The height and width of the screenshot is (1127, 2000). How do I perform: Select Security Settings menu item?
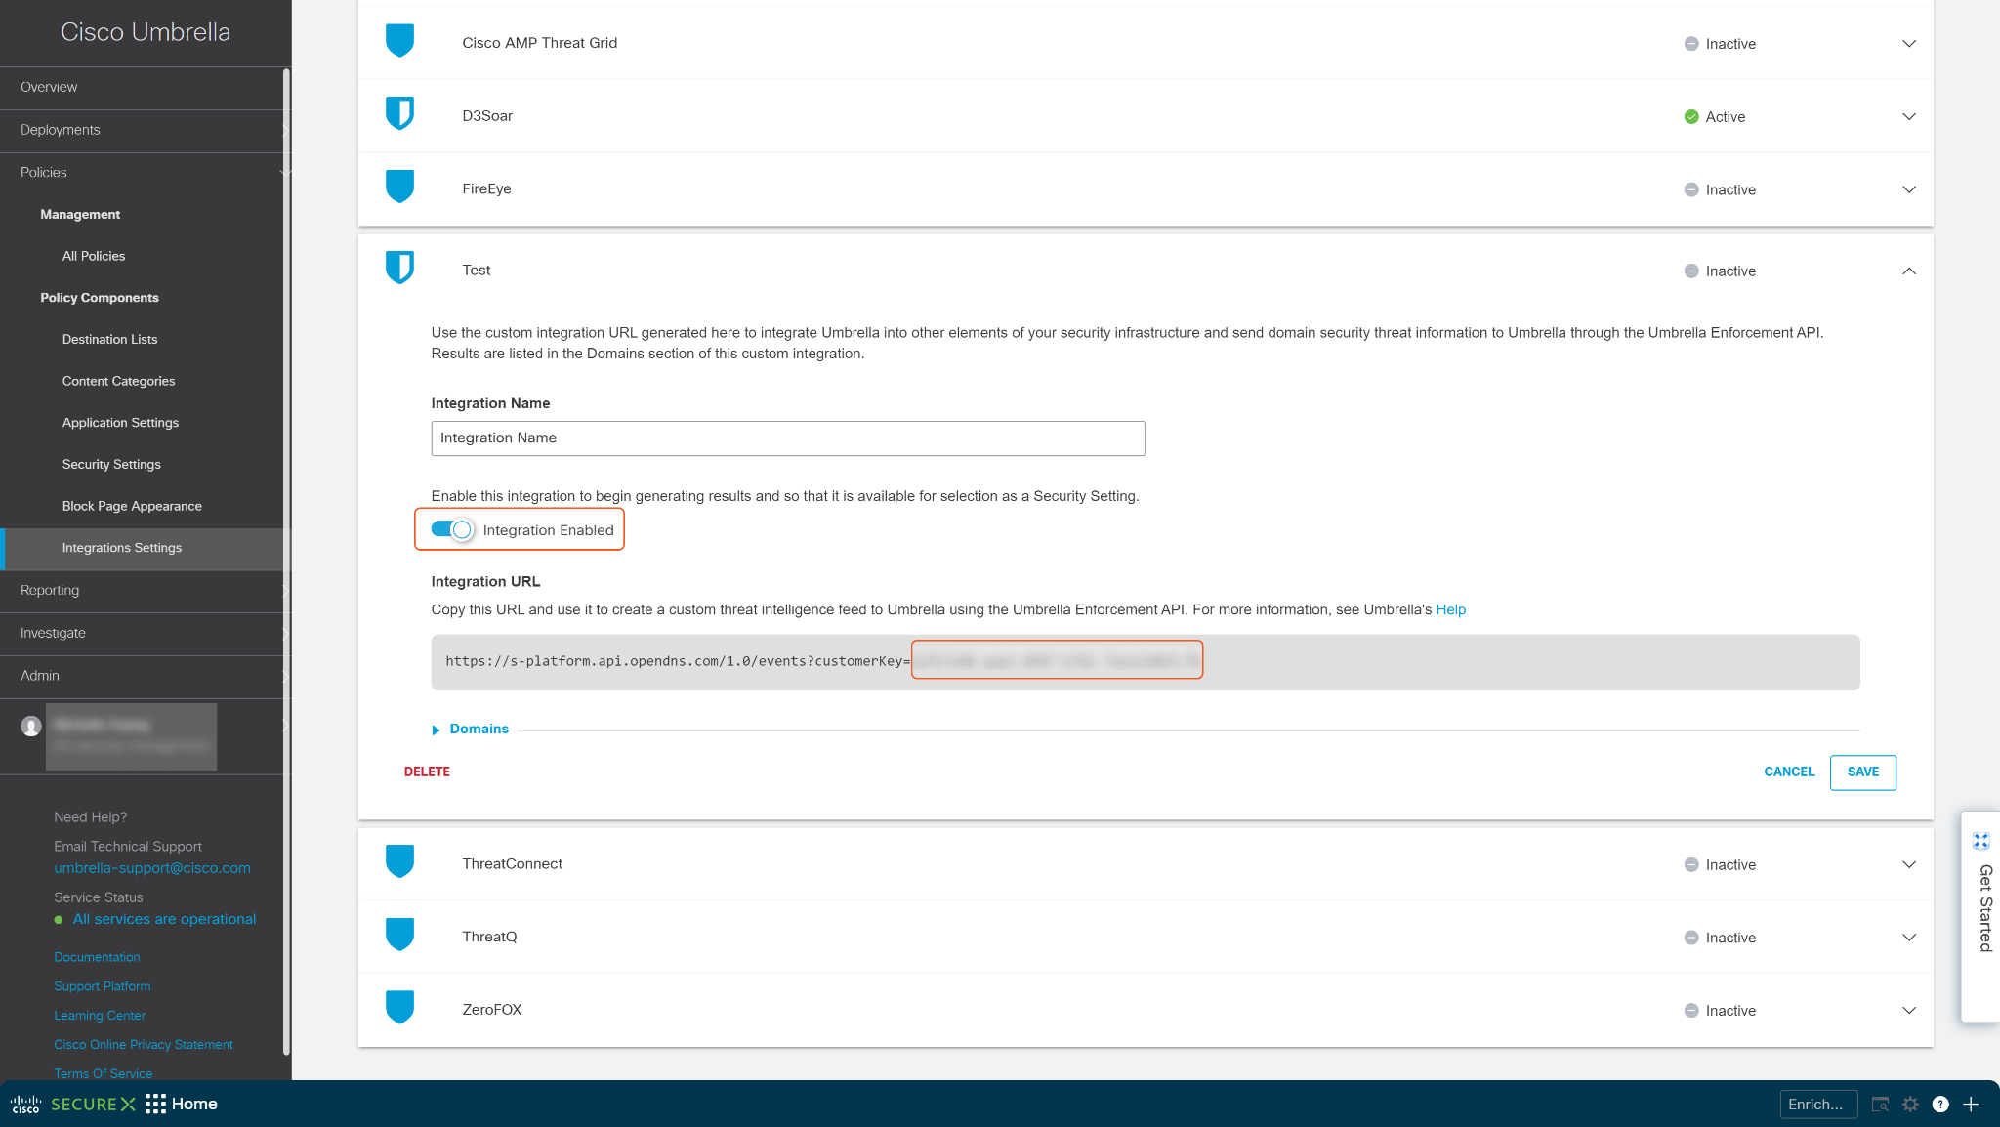[x=111, y=464]
